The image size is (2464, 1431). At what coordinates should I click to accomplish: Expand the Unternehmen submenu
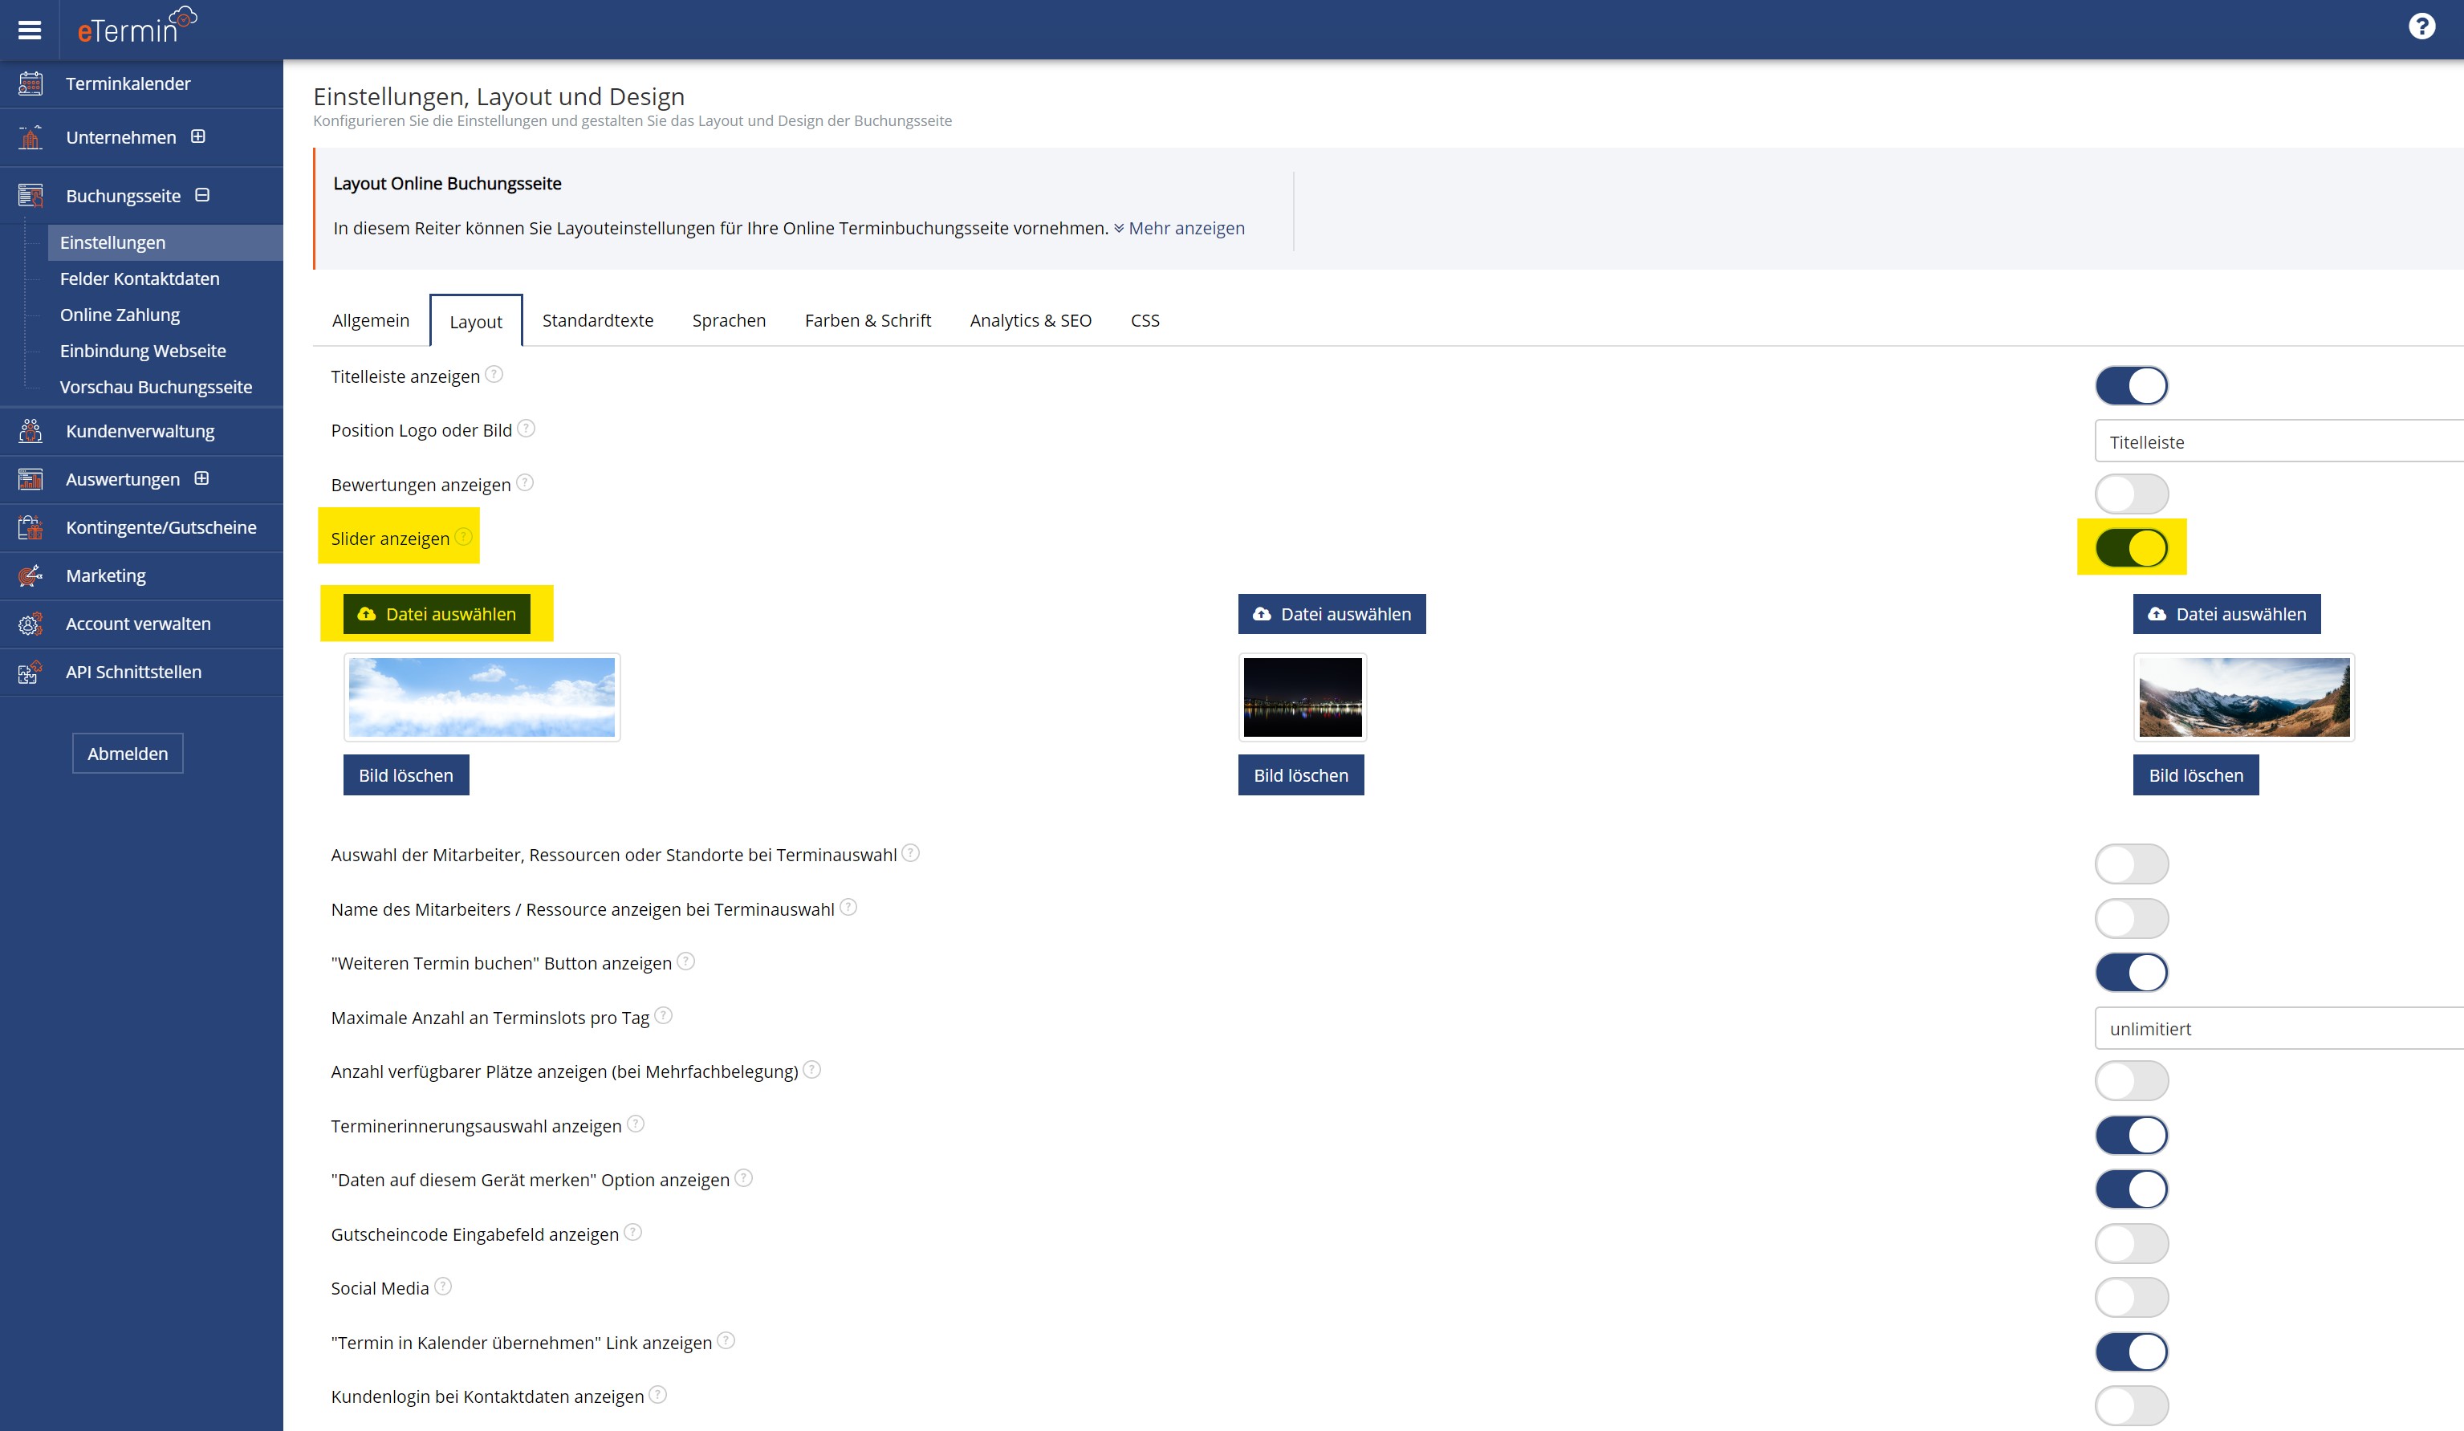pos(198,137)
